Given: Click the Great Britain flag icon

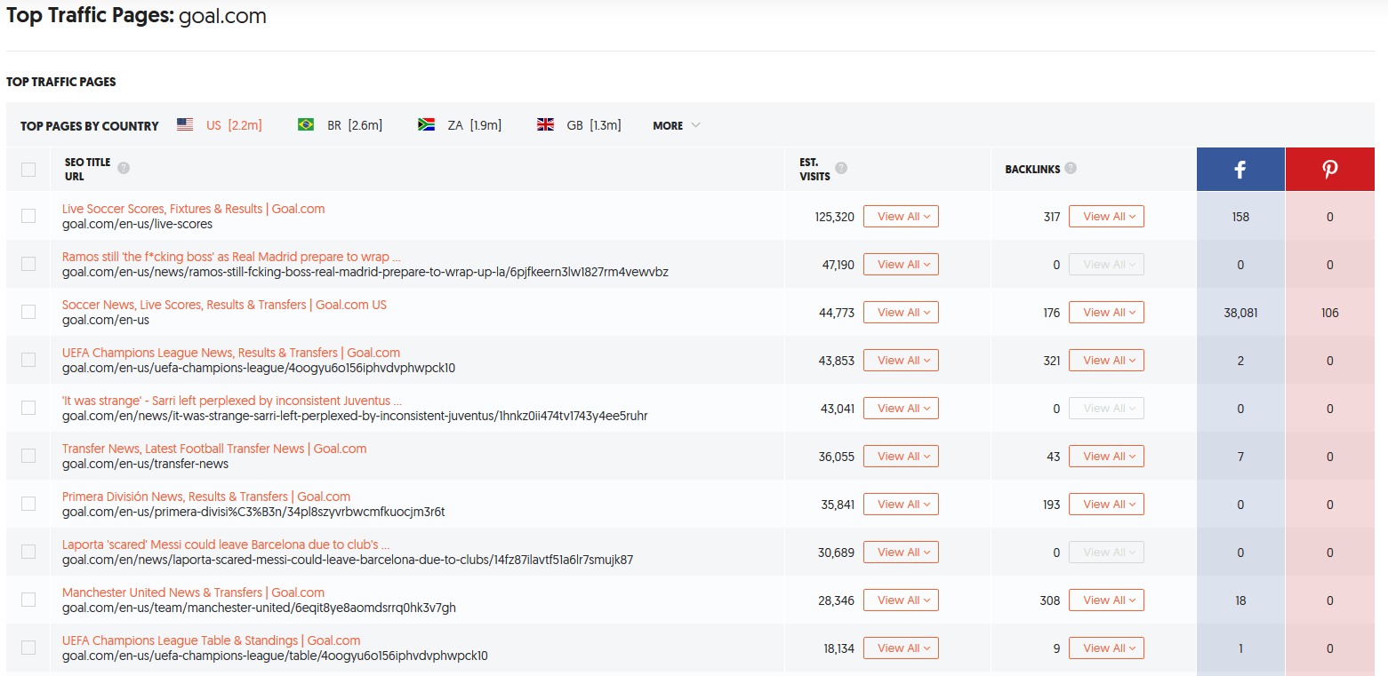Looking at the screenshot, I should coord(546,125).
